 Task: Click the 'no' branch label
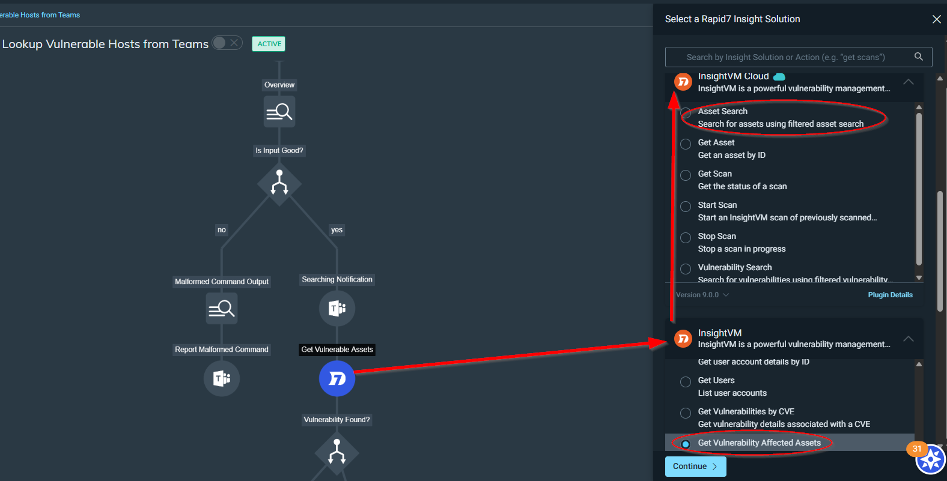(222, 230)
